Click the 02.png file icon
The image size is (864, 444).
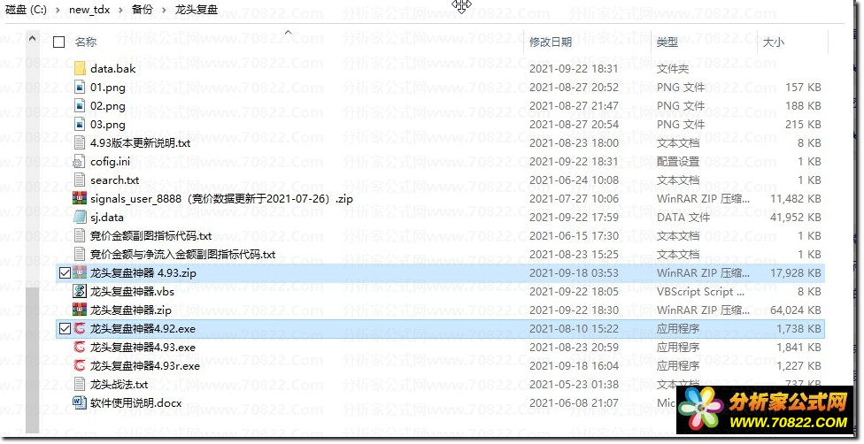click(80, 106)
